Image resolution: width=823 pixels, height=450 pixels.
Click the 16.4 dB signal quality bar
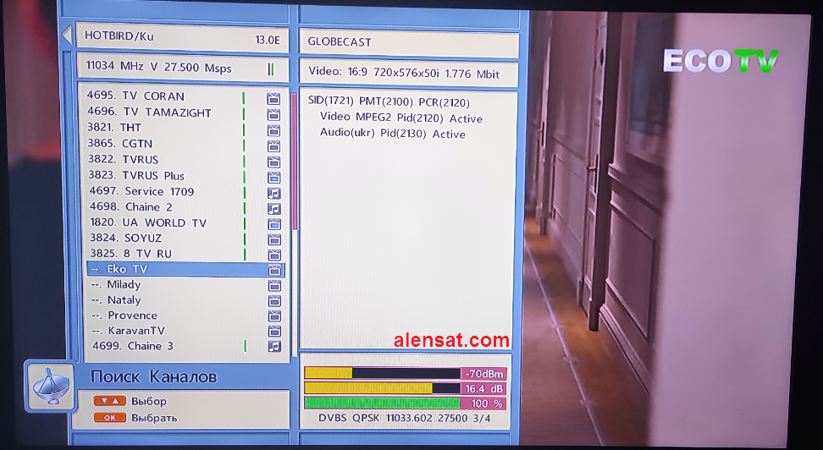(406, 388)
